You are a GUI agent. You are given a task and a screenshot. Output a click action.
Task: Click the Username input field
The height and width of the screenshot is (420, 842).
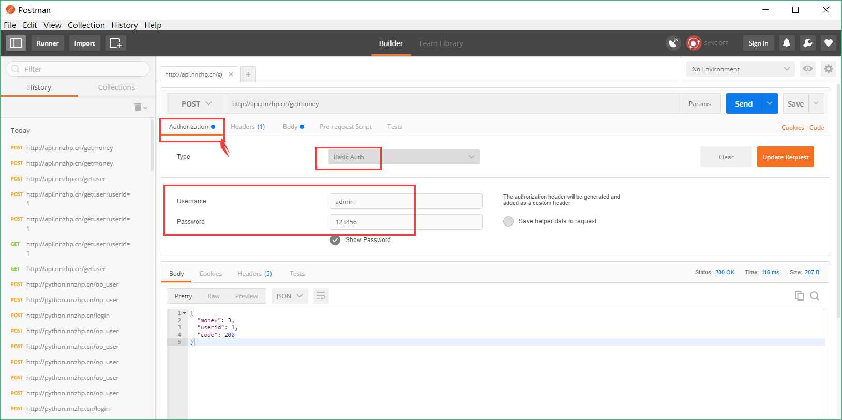pyautogui.click(x=406, y=201)
